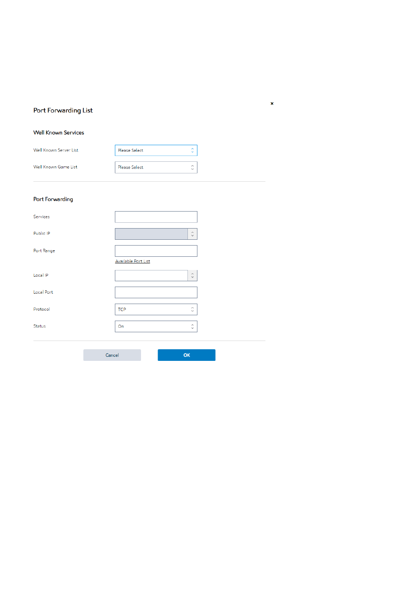
Task: Click the Services input field
Action: [x=156, y=217]
